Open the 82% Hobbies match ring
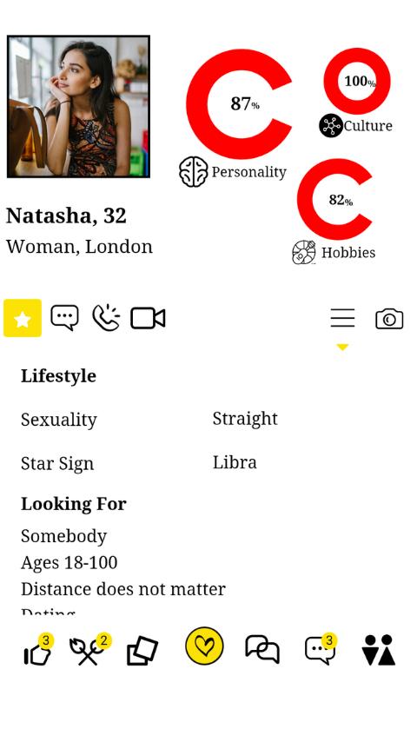The height and width of the screenshot is (742, 417). coord(334,199)
